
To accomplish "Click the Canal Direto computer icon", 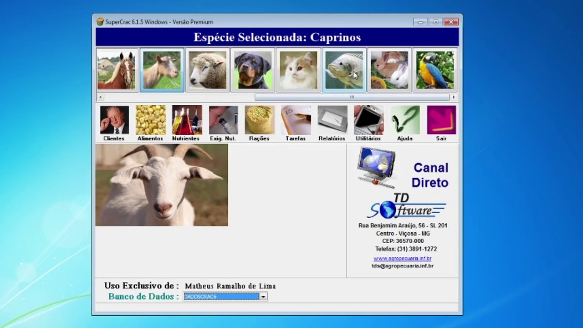I will click(x=377, y=167).
